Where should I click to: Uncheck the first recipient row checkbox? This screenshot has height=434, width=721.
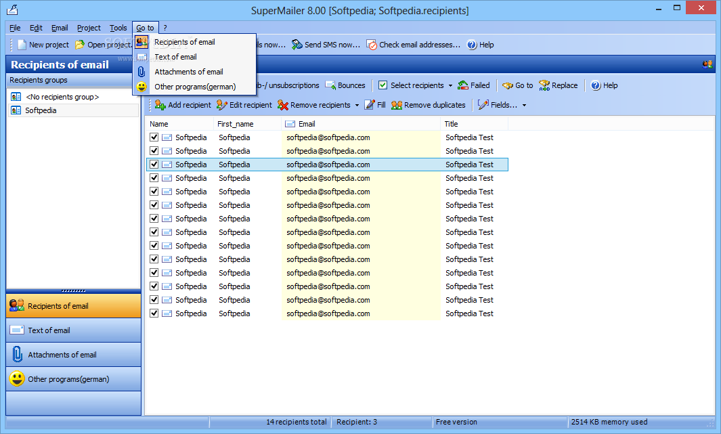[x=154, y=137]
